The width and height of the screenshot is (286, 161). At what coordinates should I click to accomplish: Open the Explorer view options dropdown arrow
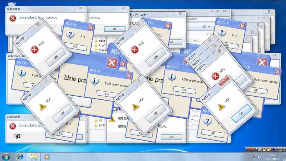(x=209, y=27)
